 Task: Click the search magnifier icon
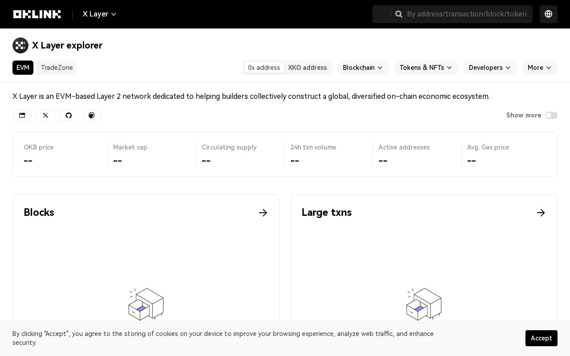click(399, 14)
